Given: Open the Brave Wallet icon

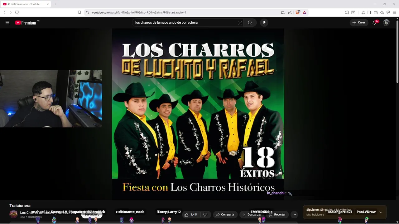Looking at the screenshot, I should (x=376, y=12).
